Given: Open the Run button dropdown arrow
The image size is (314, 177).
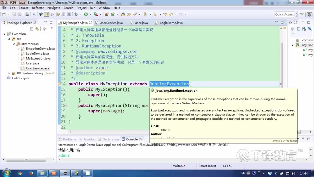Looking at the screenshot, I should point(90,14).
